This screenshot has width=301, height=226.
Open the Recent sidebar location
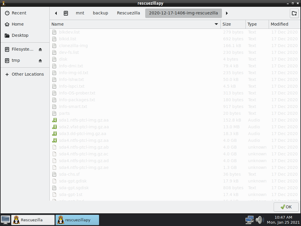click(x=19, y=13)
